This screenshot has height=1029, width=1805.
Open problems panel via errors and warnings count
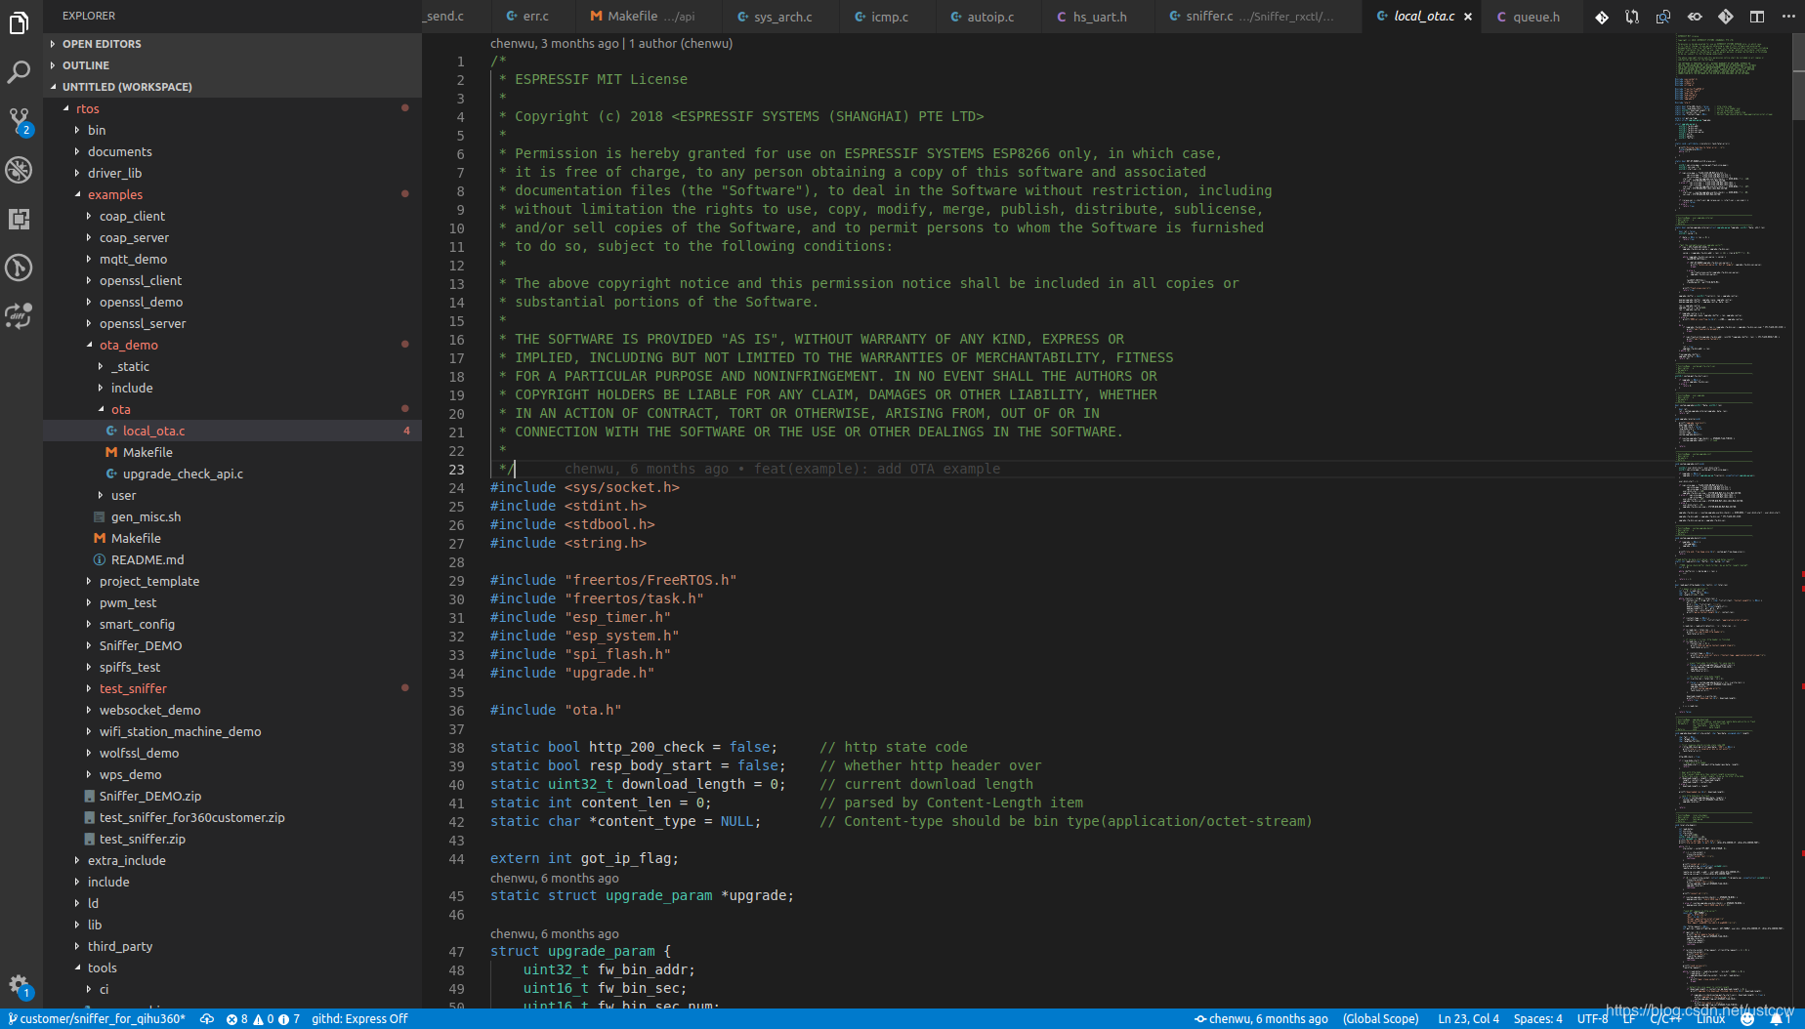point(263,1019)
